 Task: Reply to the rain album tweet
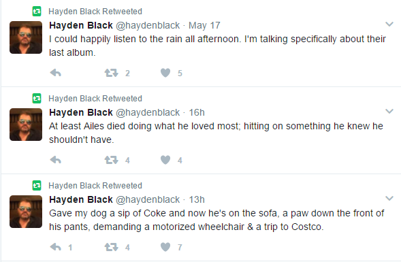coord(56,73)
